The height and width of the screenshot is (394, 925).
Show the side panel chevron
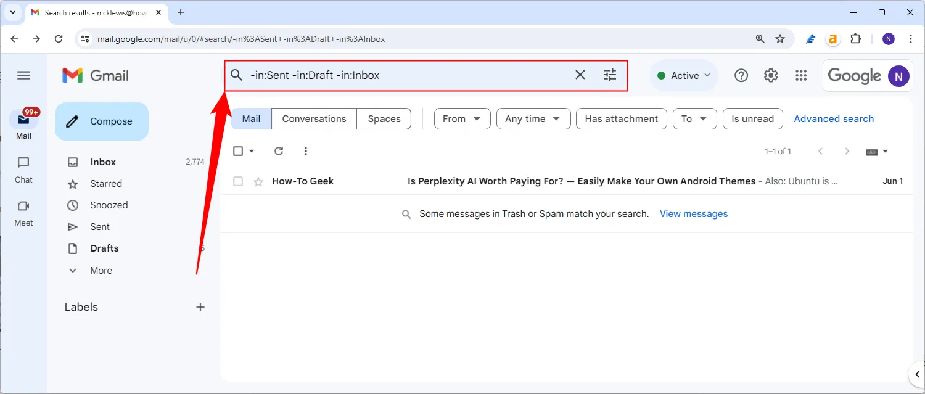point(918,374)
